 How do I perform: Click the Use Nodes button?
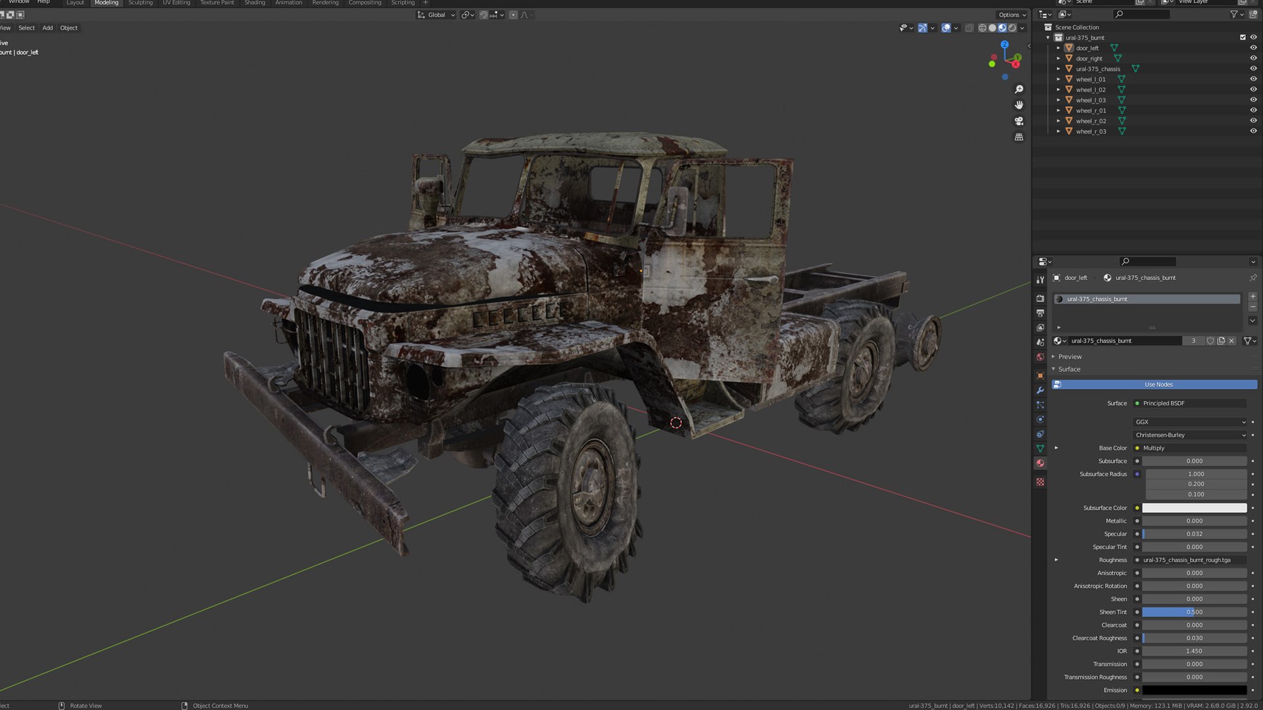click(x=1154, y=385)
